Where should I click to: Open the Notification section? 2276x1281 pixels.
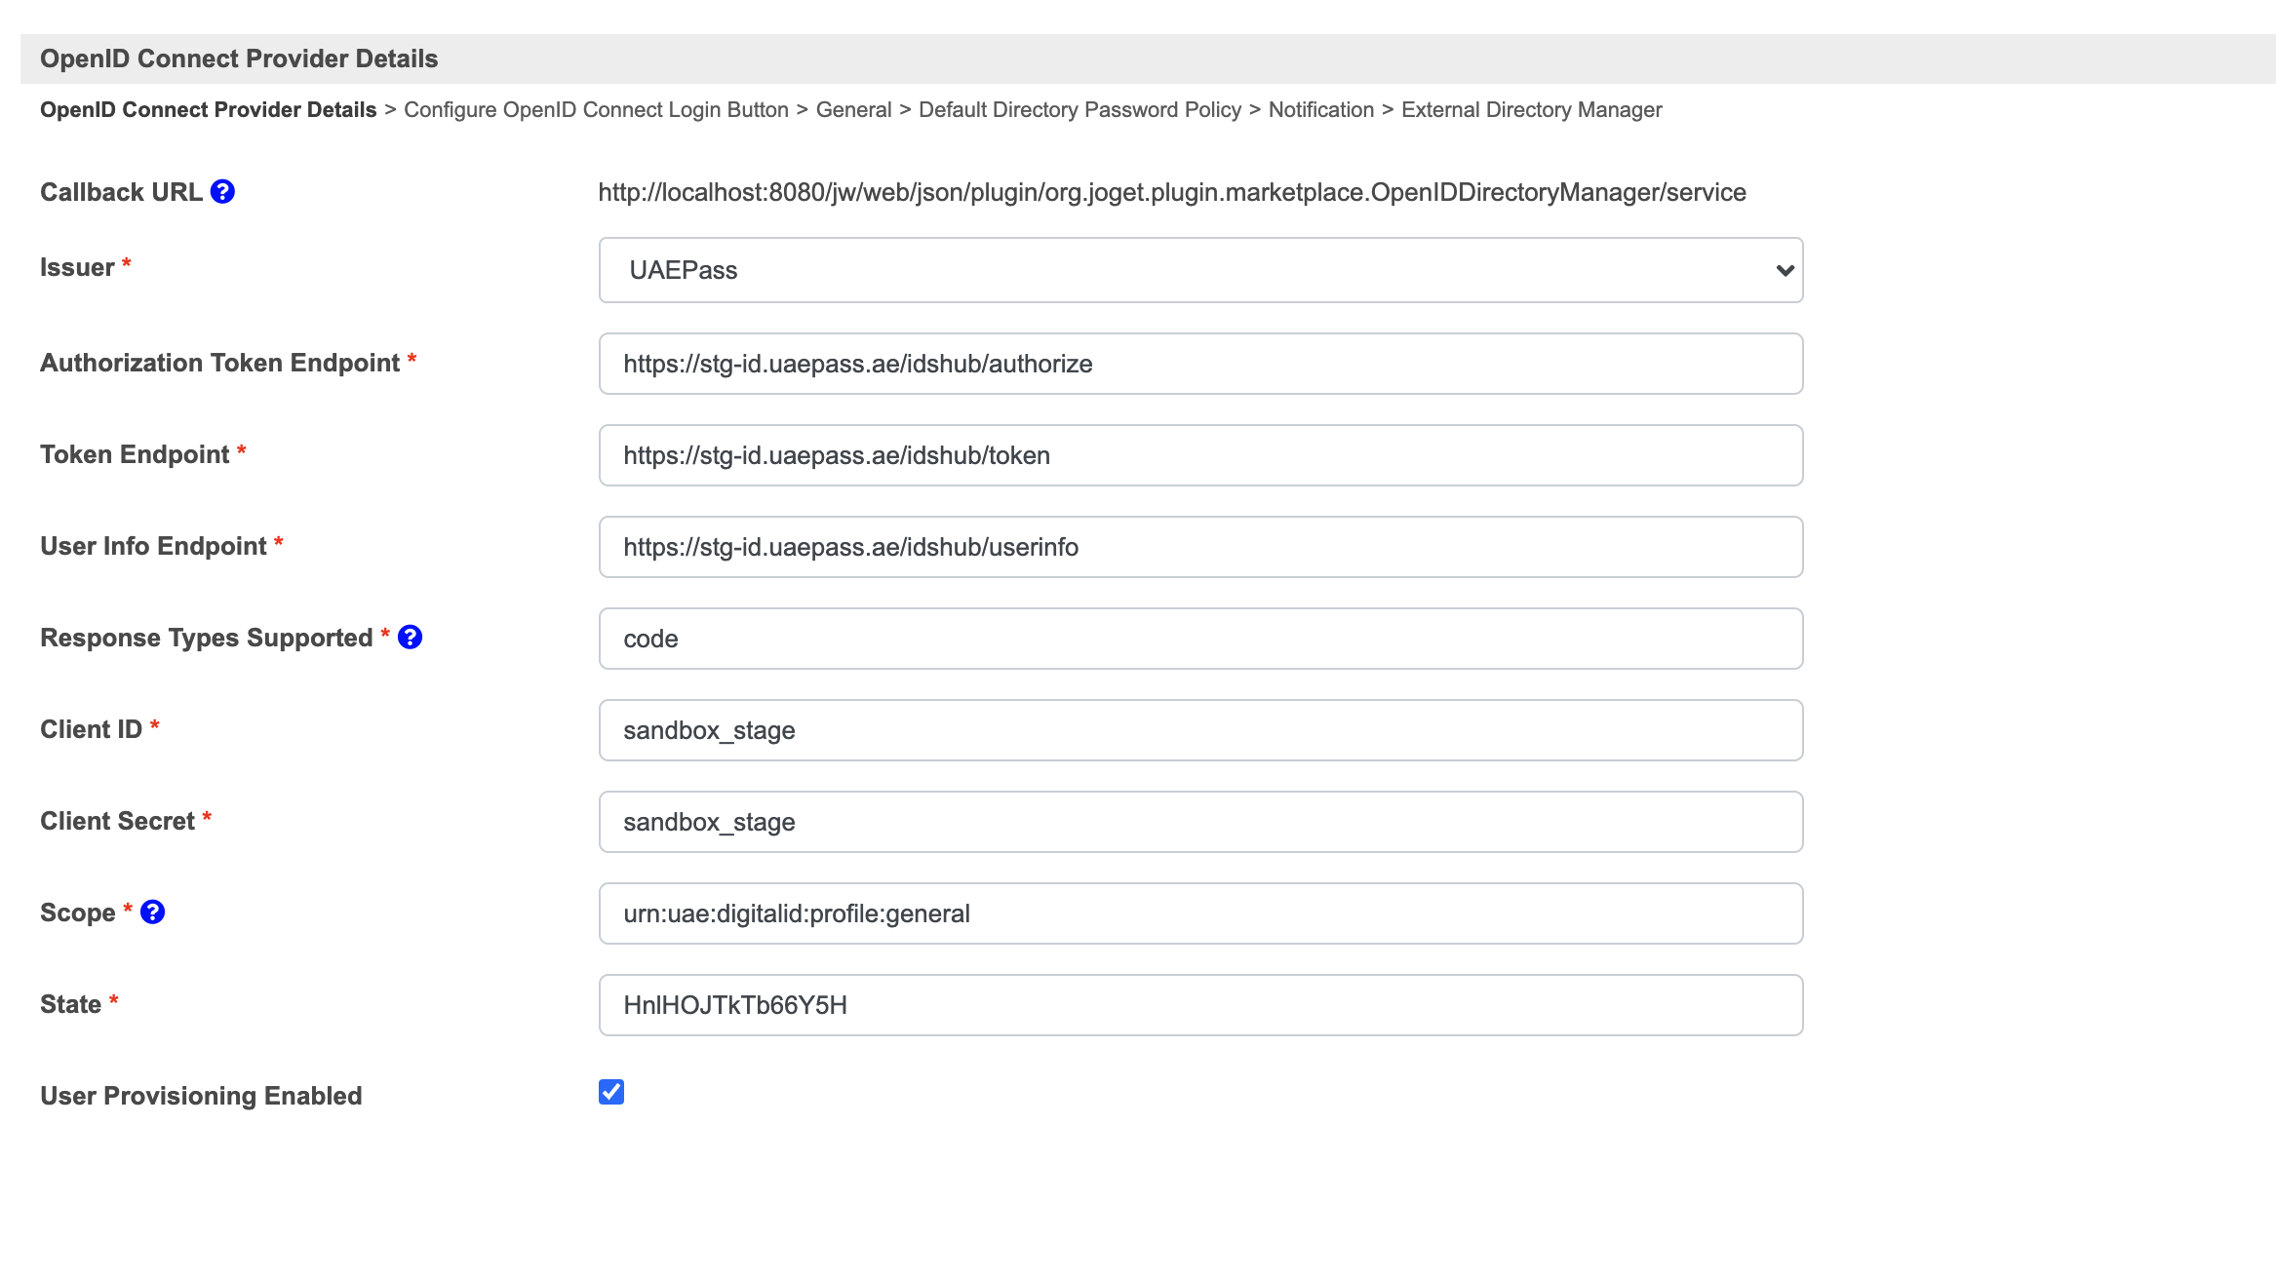coord(1320,110)
